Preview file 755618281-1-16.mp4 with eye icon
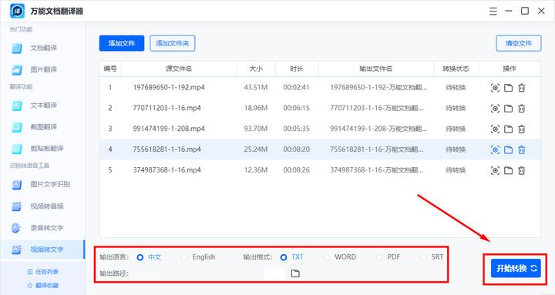Screen dimensions: 555x295 click(495, 149)
